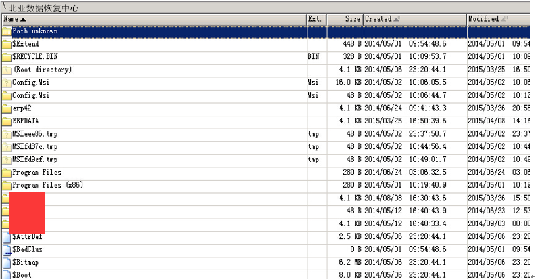Sort by the Size column header

345,19
